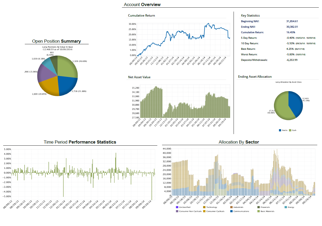The height and width of the screenshot is (226, 322).
Task: Switch to the Account Overview header
Action: pyautogui.click(x=142, y=4)
